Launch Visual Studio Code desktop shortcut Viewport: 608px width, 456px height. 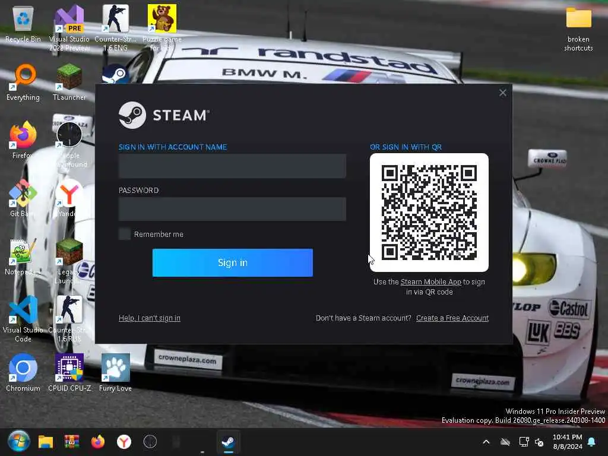(23, 319)
